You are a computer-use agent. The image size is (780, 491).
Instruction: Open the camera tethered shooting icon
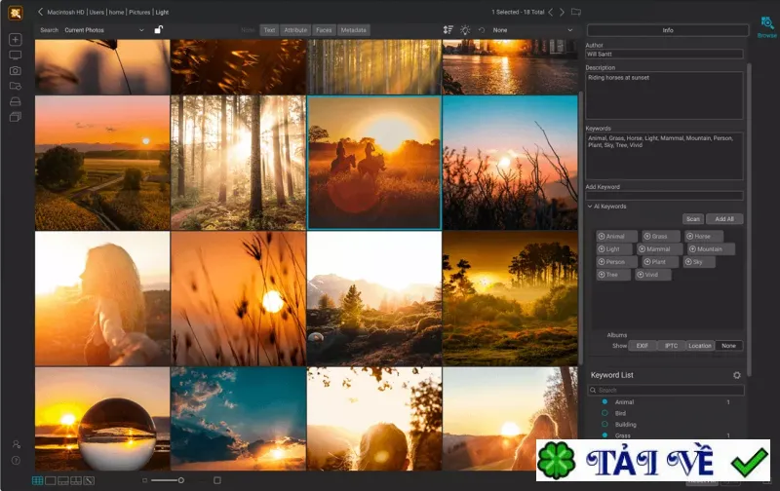click(x=16, y=70)
